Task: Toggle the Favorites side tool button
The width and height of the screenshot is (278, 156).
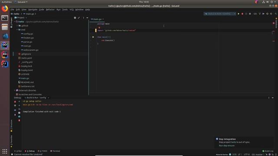Action: pyautogui.click(x=11, y=141)
